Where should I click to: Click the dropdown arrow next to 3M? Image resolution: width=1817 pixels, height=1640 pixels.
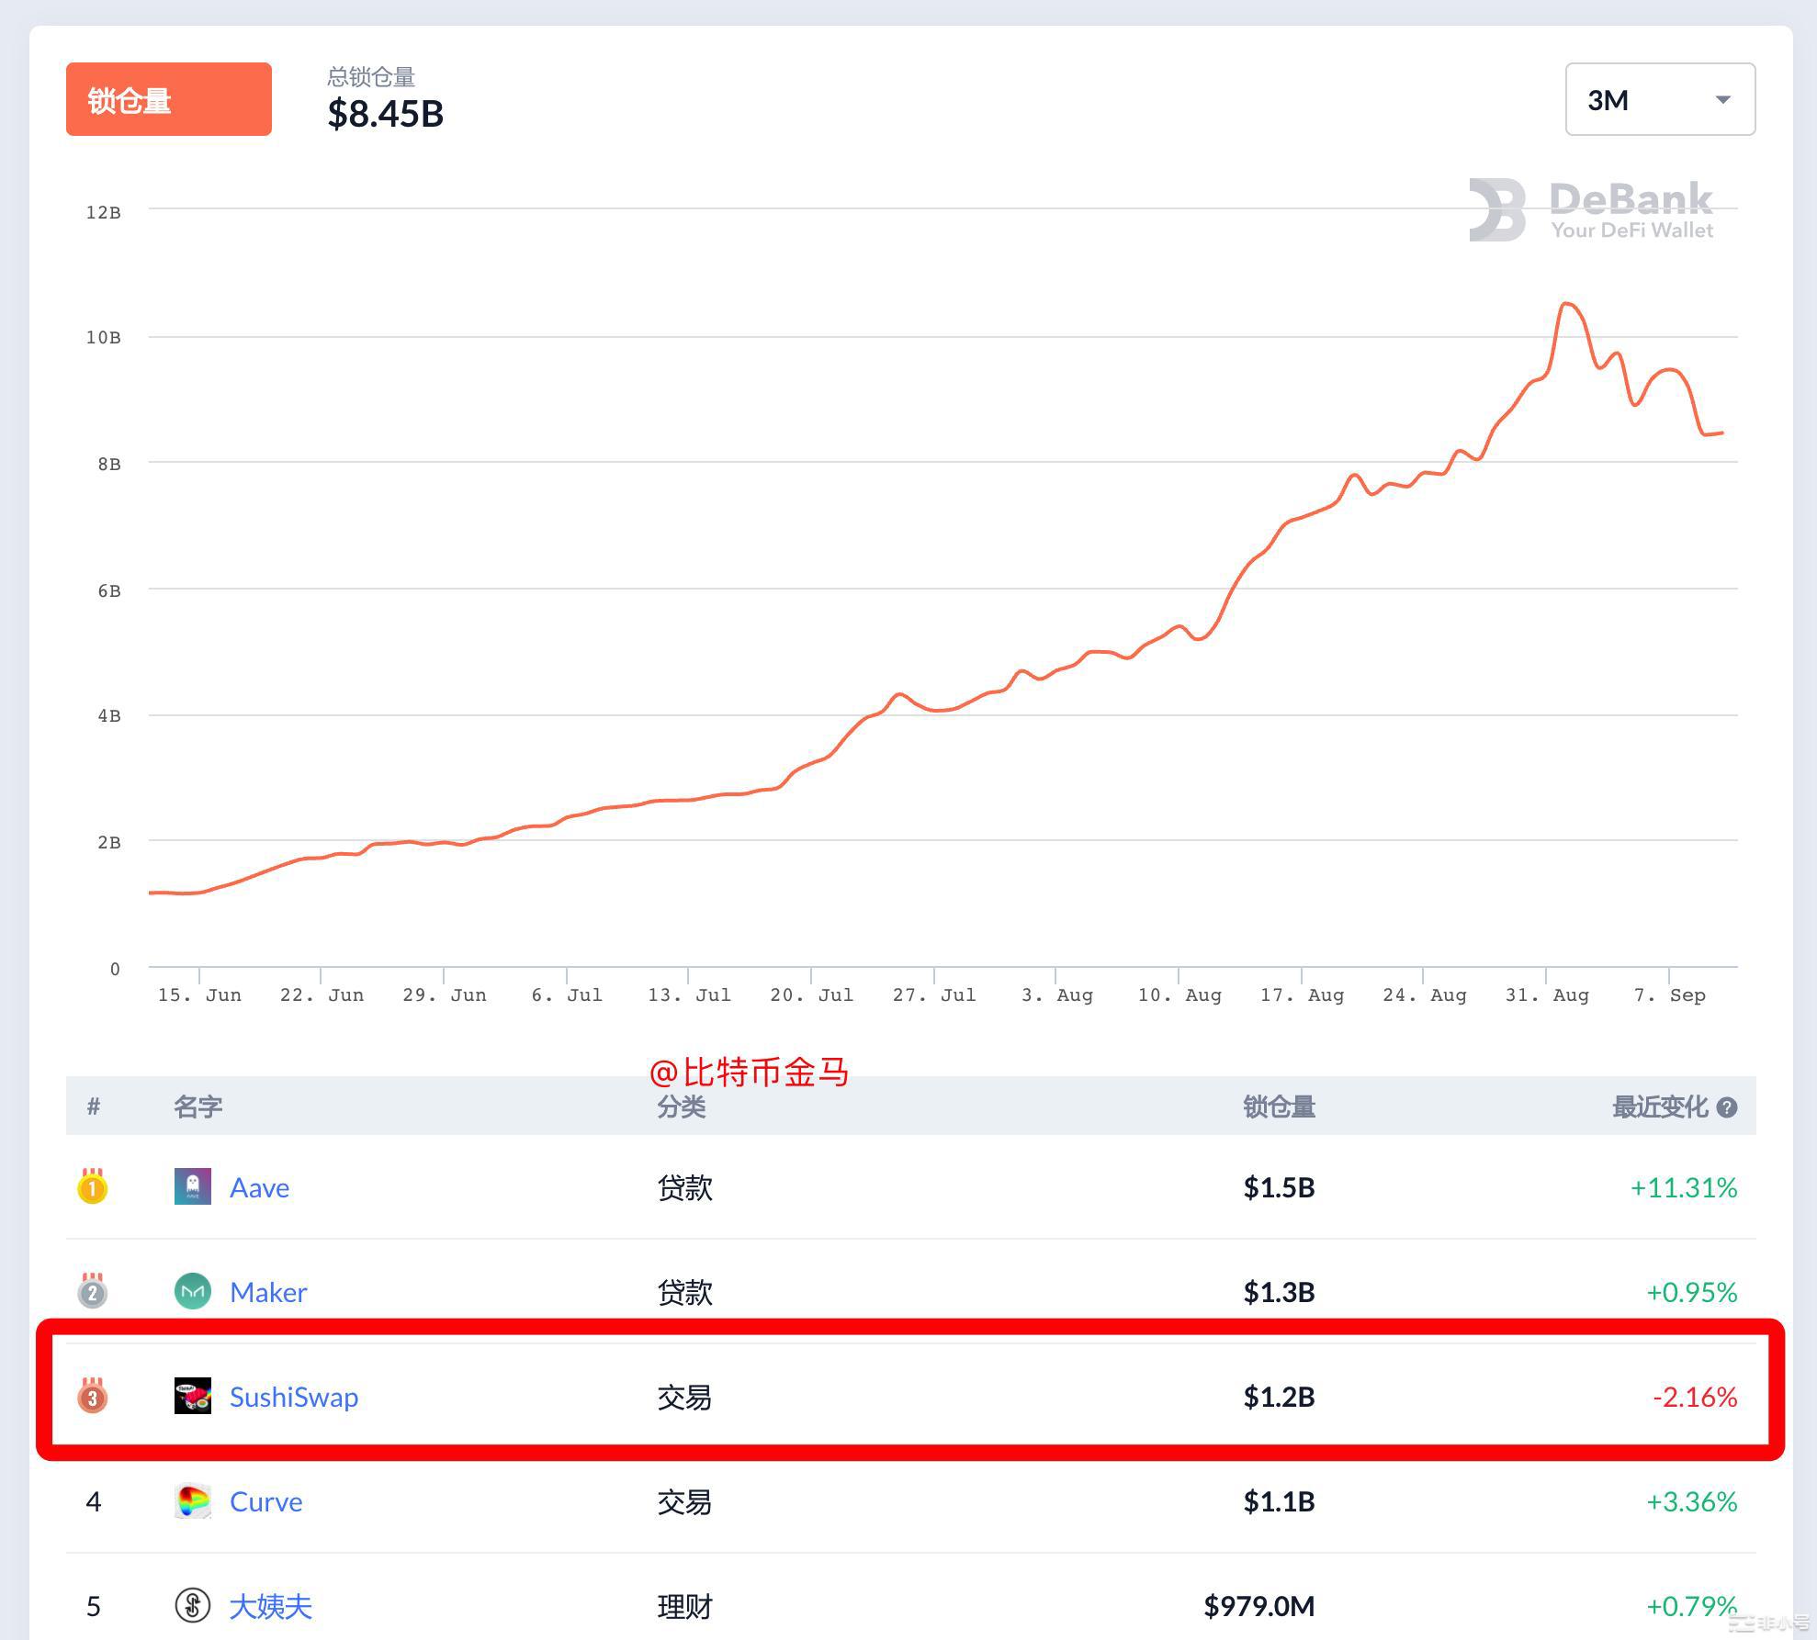coord(1723,101)
